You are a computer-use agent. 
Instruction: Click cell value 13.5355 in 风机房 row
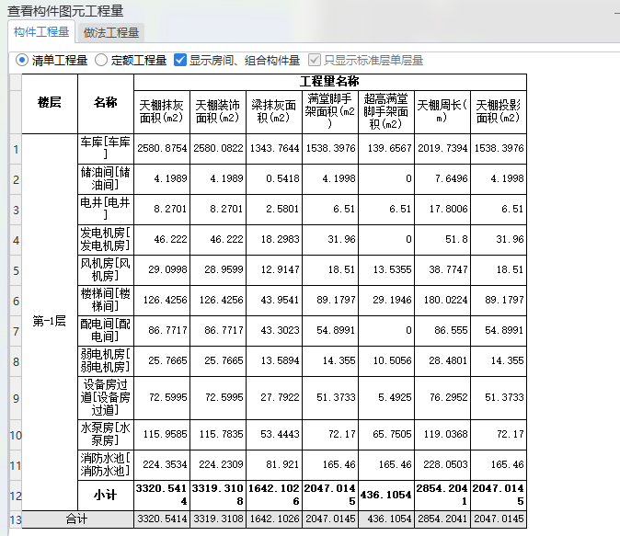[x=386, y=270]
